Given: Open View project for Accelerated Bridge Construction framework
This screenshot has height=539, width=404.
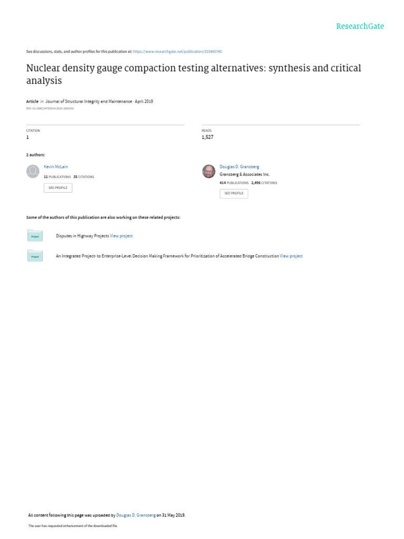Looking at the screenshot, I should coord(291,256).
